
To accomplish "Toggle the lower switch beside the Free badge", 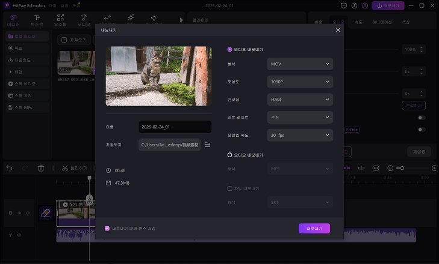I will point(422,130).
